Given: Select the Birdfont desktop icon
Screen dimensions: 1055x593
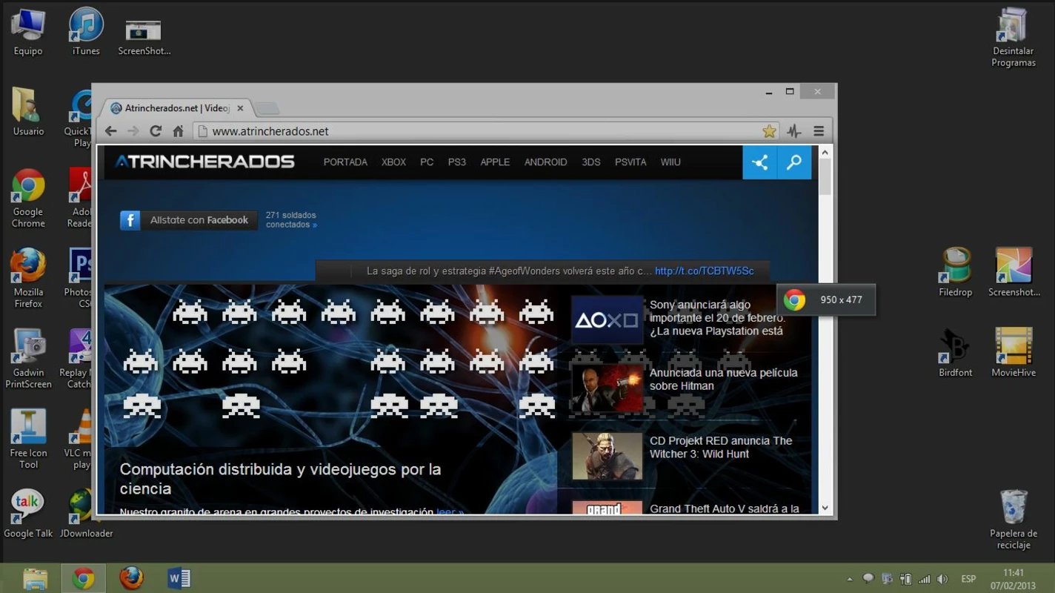Looking at the screenshot, I should click(x=956, y=353).
